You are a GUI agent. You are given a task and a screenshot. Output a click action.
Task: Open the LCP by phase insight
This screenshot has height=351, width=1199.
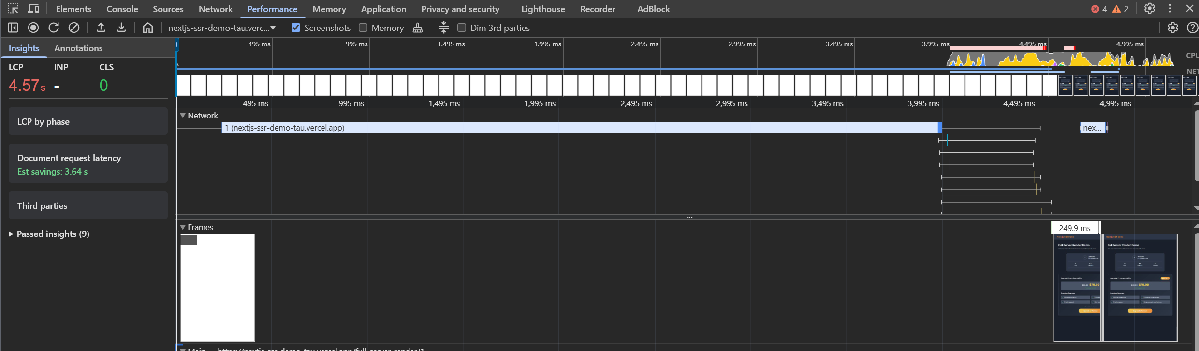[x=88, y=121]
